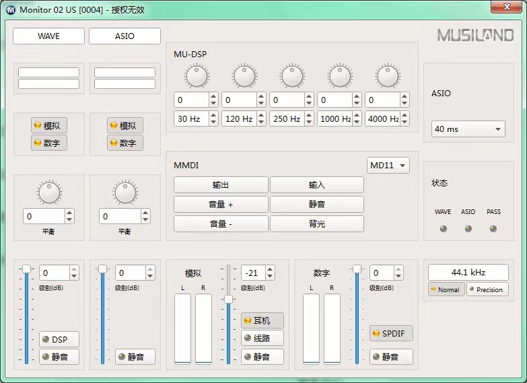Screen dimensions: 527x383
Task: Click the 30 Hz EQ knob
Action: 197,76
